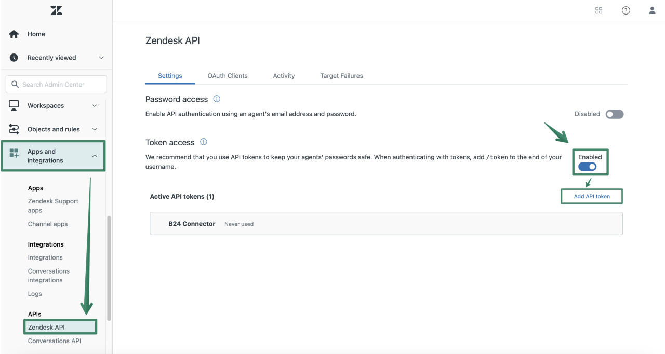
Task: Open your user profile icon
Action: pyautogui.click(x=652, y=10)
